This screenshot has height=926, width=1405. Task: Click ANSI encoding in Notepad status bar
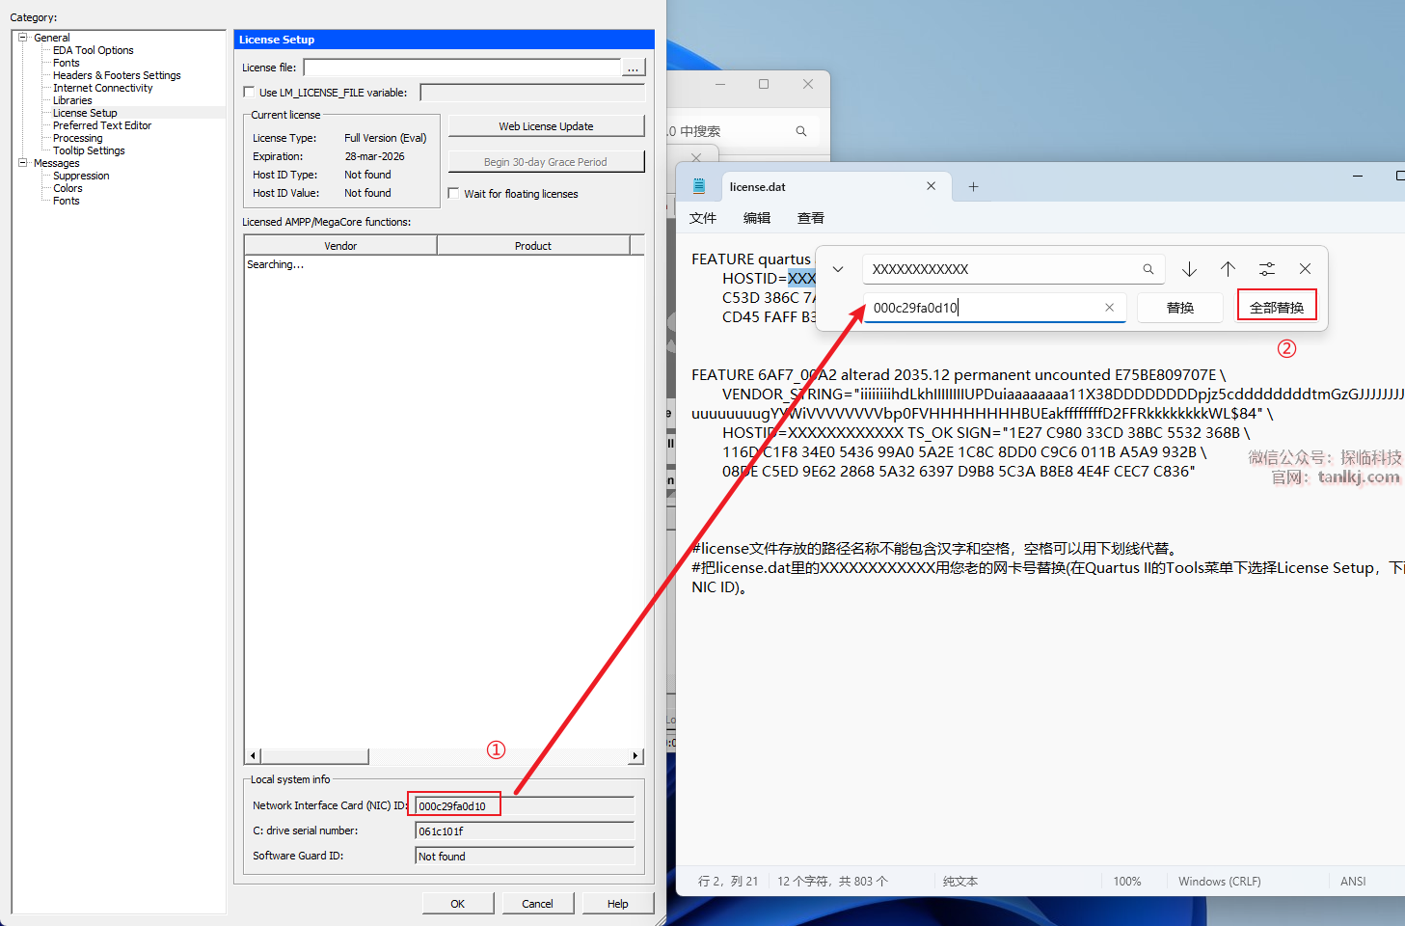[x=1353, y=882]
